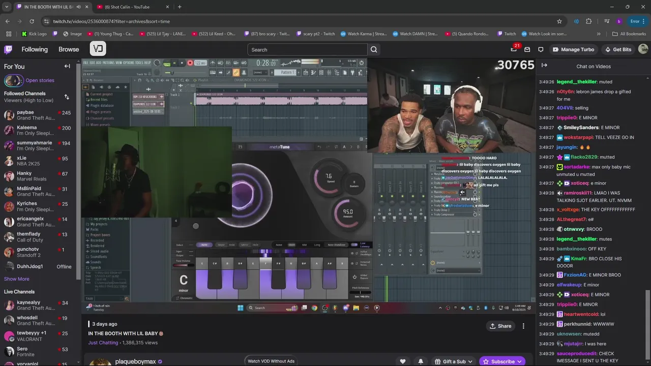
Task: Click Windows Start button in video
Action: coord(240,308)
